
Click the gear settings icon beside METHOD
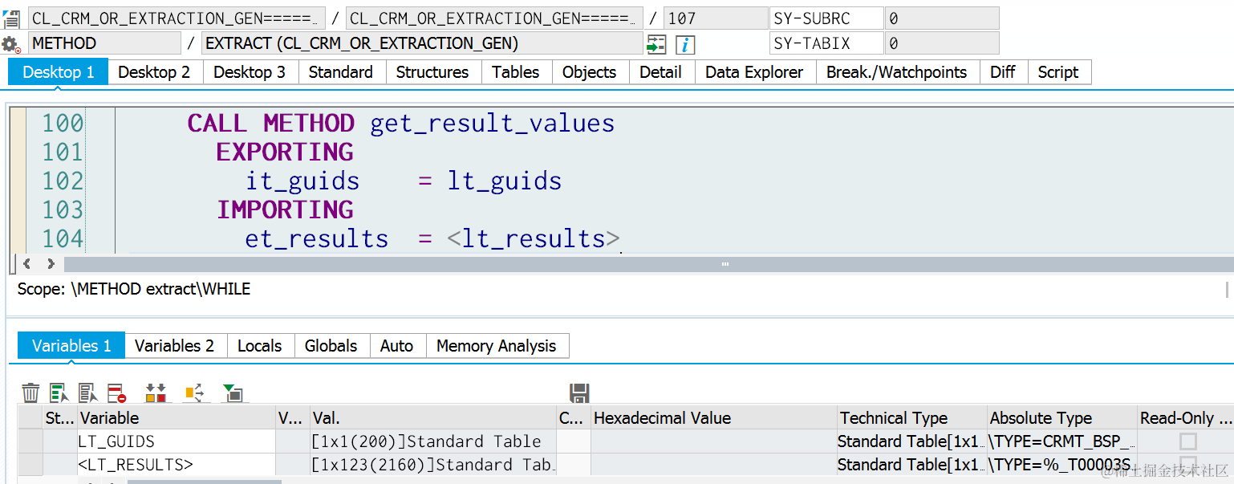coord(10,44)
